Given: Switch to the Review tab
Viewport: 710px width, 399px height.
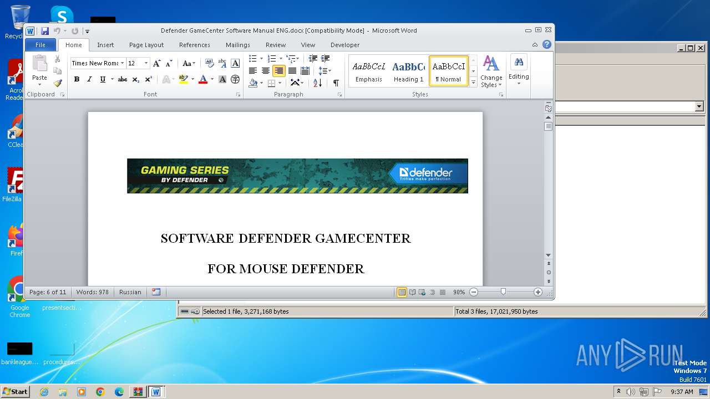Looking at the screenshot, I should coord(276,45).
